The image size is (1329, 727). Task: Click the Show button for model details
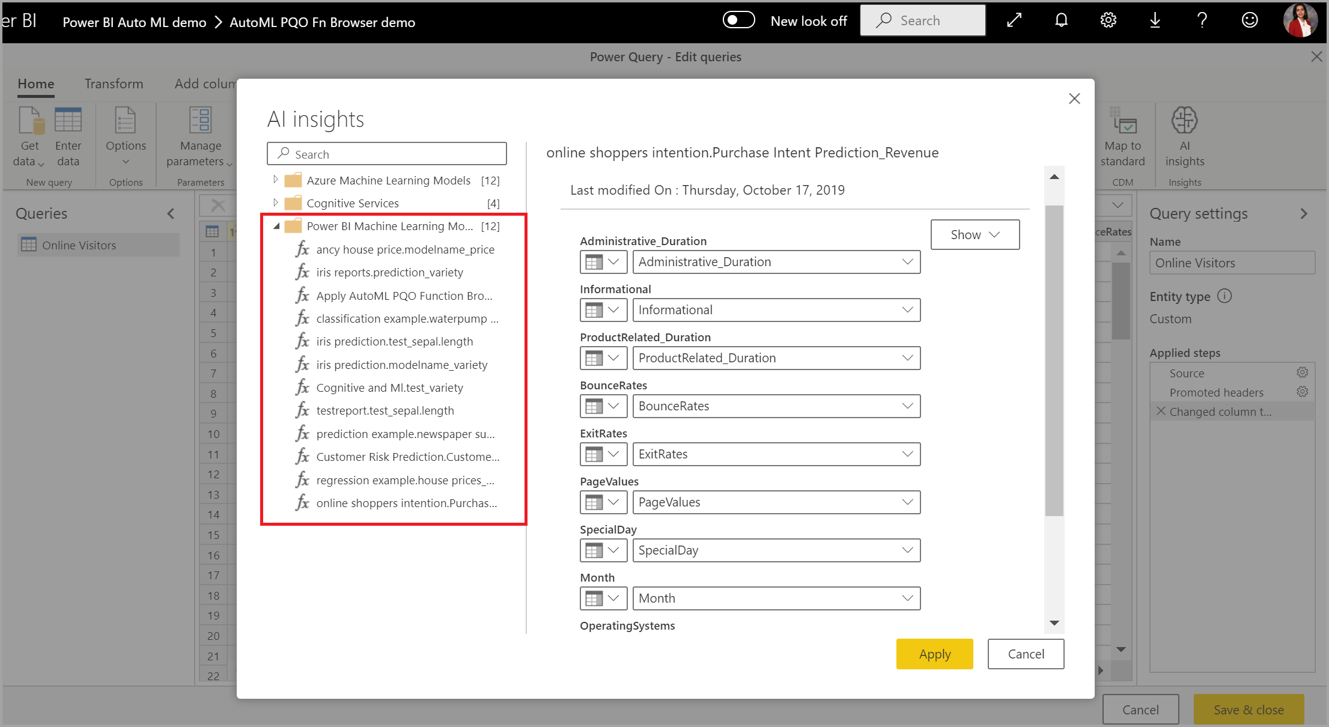tap(975, 234)
